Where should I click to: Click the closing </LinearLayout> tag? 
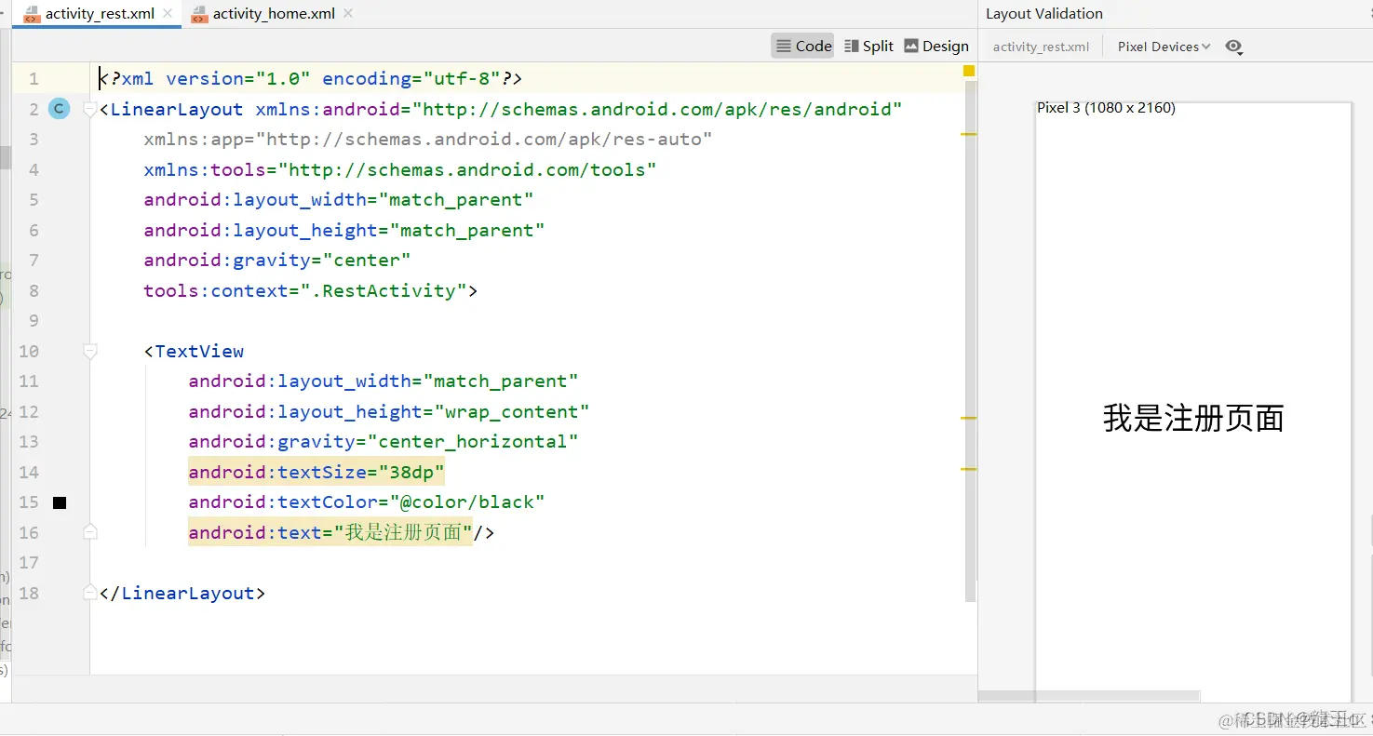click(182, 594)
